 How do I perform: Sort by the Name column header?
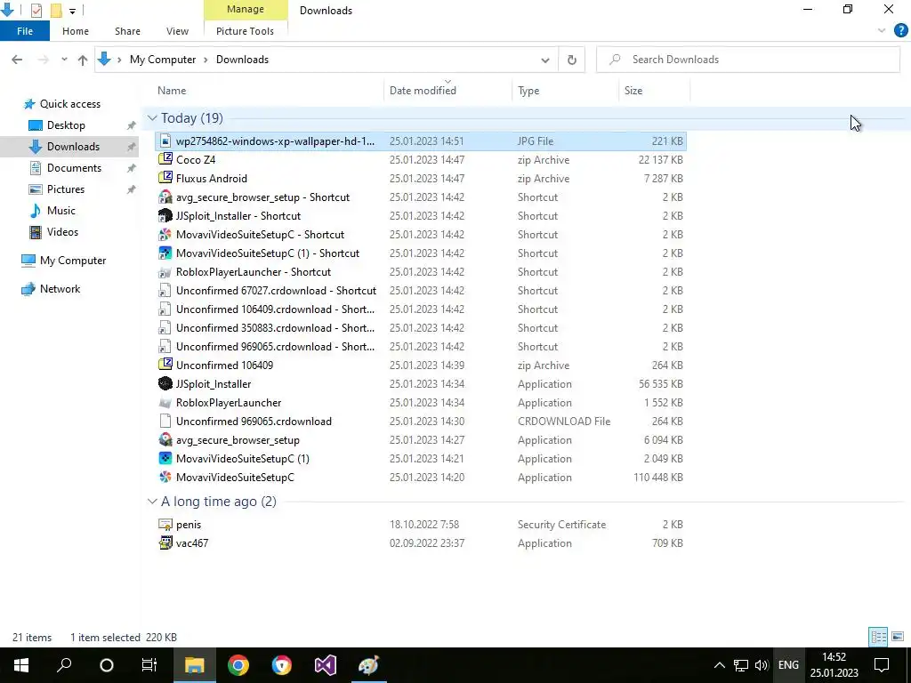(270, 91)
